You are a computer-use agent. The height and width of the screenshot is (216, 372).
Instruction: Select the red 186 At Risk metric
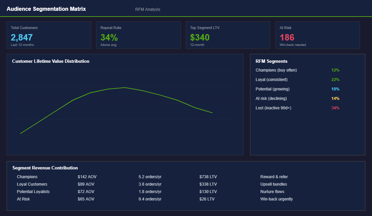287,37
